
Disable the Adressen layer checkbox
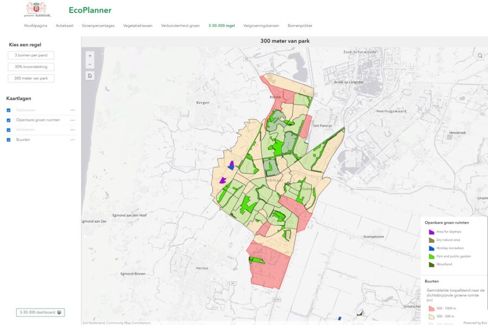[8, 129]
